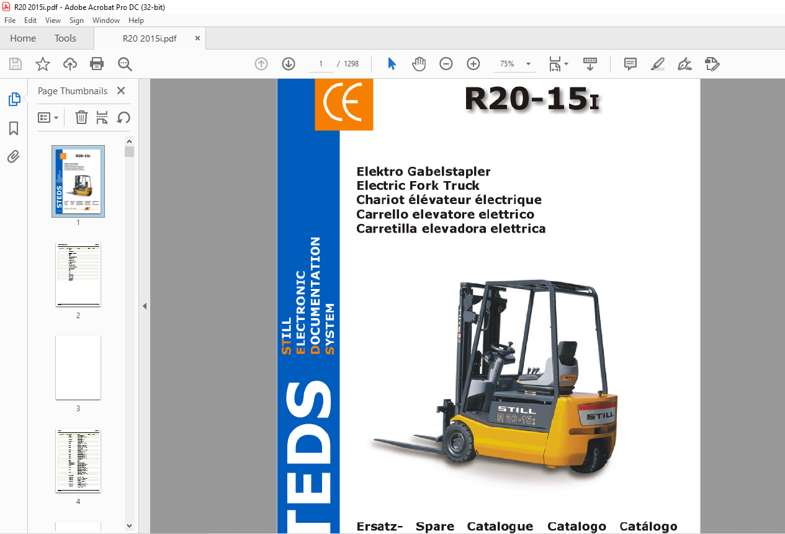Close the R20 2015i.pdf tab

[198, 38]
